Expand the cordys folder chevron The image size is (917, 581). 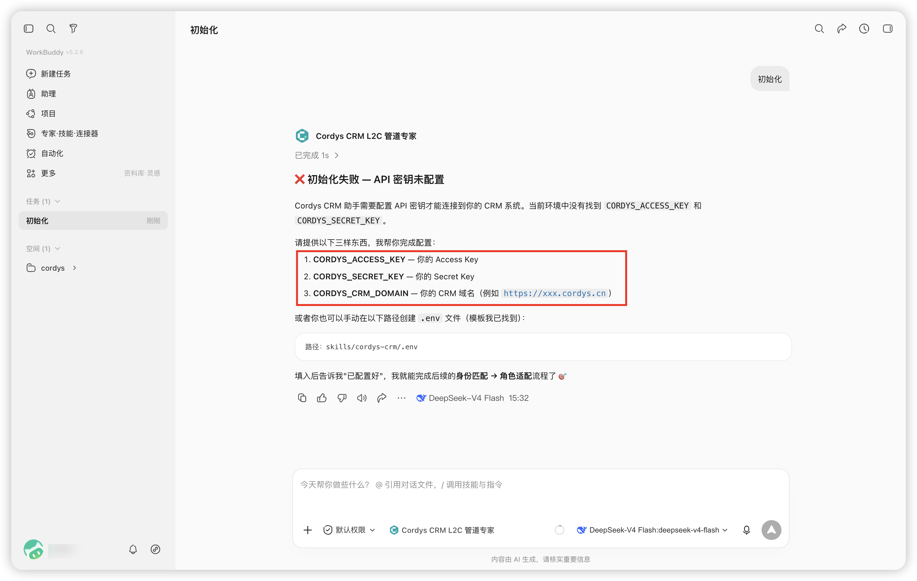tap(75, 268)
